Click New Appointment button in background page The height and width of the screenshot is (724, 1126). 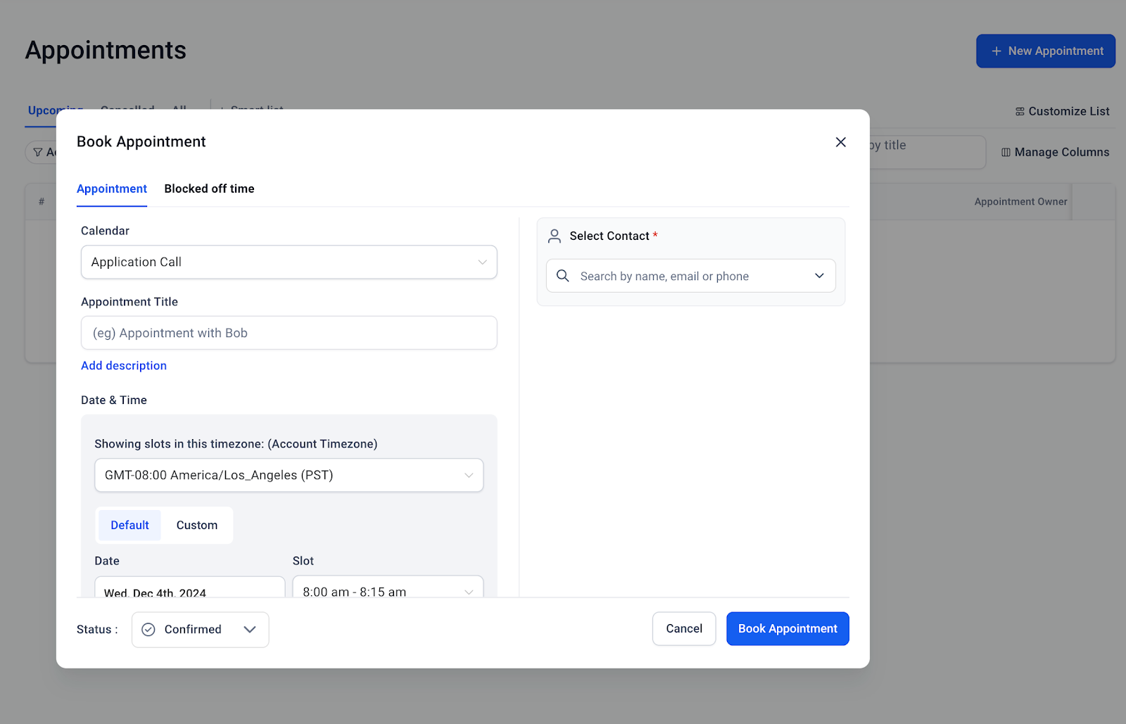click(x=1045, y=51)
